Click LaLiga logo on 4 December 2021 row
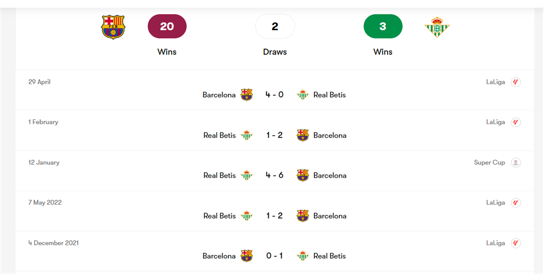Viewport: 544px width, 274px height. 515,243
